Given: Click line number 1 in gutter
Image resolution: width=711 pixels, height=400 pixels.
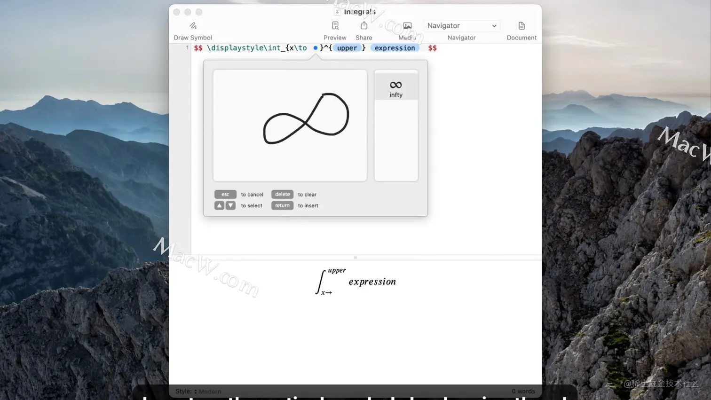Looking at the screenshot, I should (187, 47).
